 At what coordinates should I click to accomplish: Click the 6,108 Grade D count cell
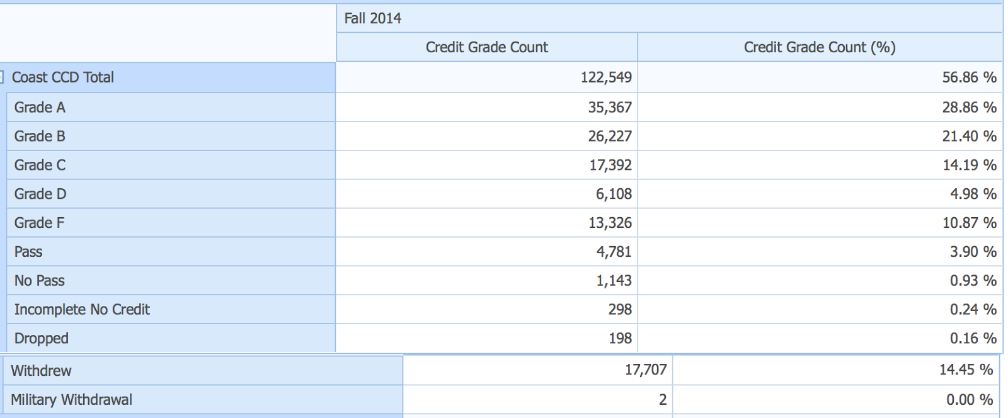point(486,195)
